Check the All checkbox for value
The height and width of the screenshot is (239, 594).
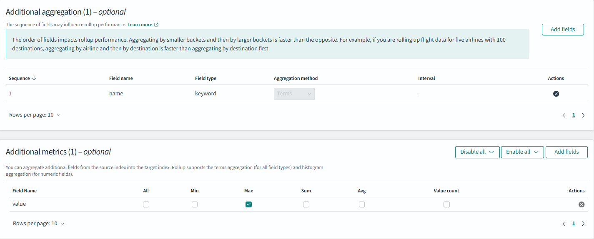coord(146,204)
